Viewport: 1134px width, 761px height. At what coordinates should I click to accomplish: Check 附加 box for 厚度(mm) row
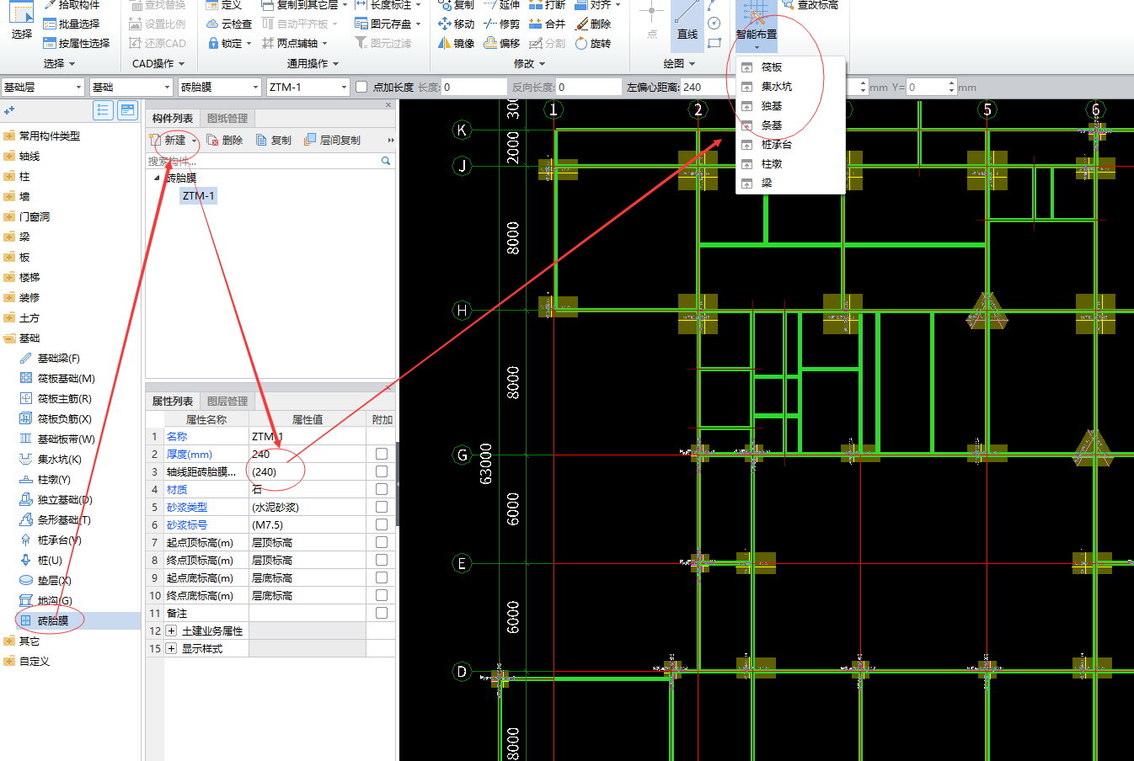(x=382, y=454)
